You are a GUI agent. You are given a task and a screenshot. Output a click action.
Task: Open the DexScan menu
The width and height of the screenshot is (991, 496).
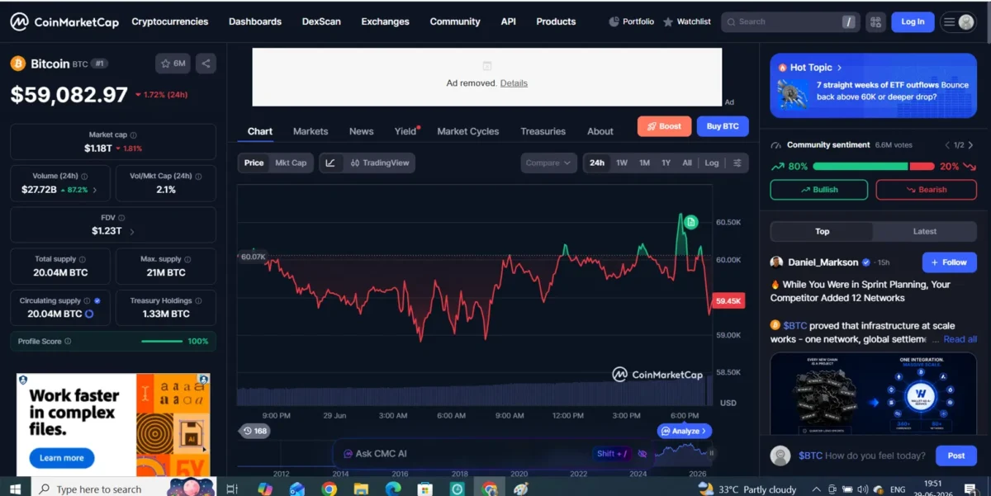(321, 21)
